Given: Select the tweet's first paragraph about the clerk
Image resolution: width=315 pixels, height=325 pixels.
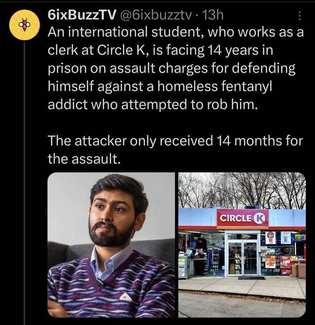Looking at the screenshot, I should [175, 68].
